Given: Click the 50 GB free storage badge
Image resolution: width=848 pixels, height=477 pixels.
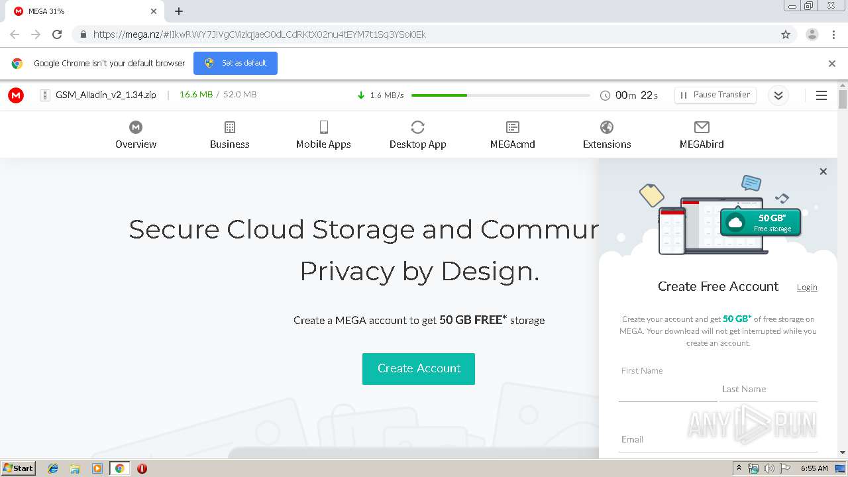Looking at the screenshot, I should point(761,223).
